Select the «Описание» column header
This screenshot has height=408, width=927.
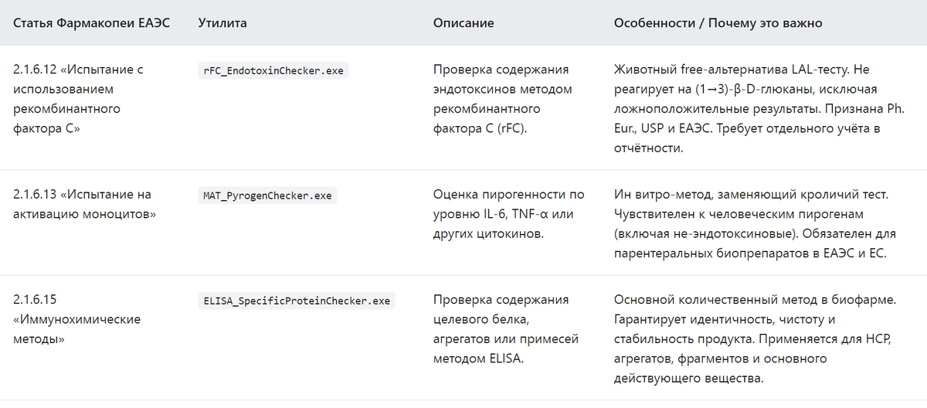click(463, 23)
